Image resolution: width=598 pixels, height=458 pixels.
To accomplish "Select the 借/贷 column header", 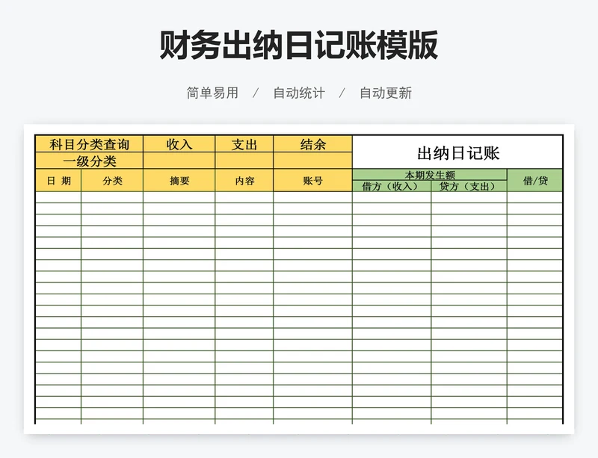I will (535, 180).
